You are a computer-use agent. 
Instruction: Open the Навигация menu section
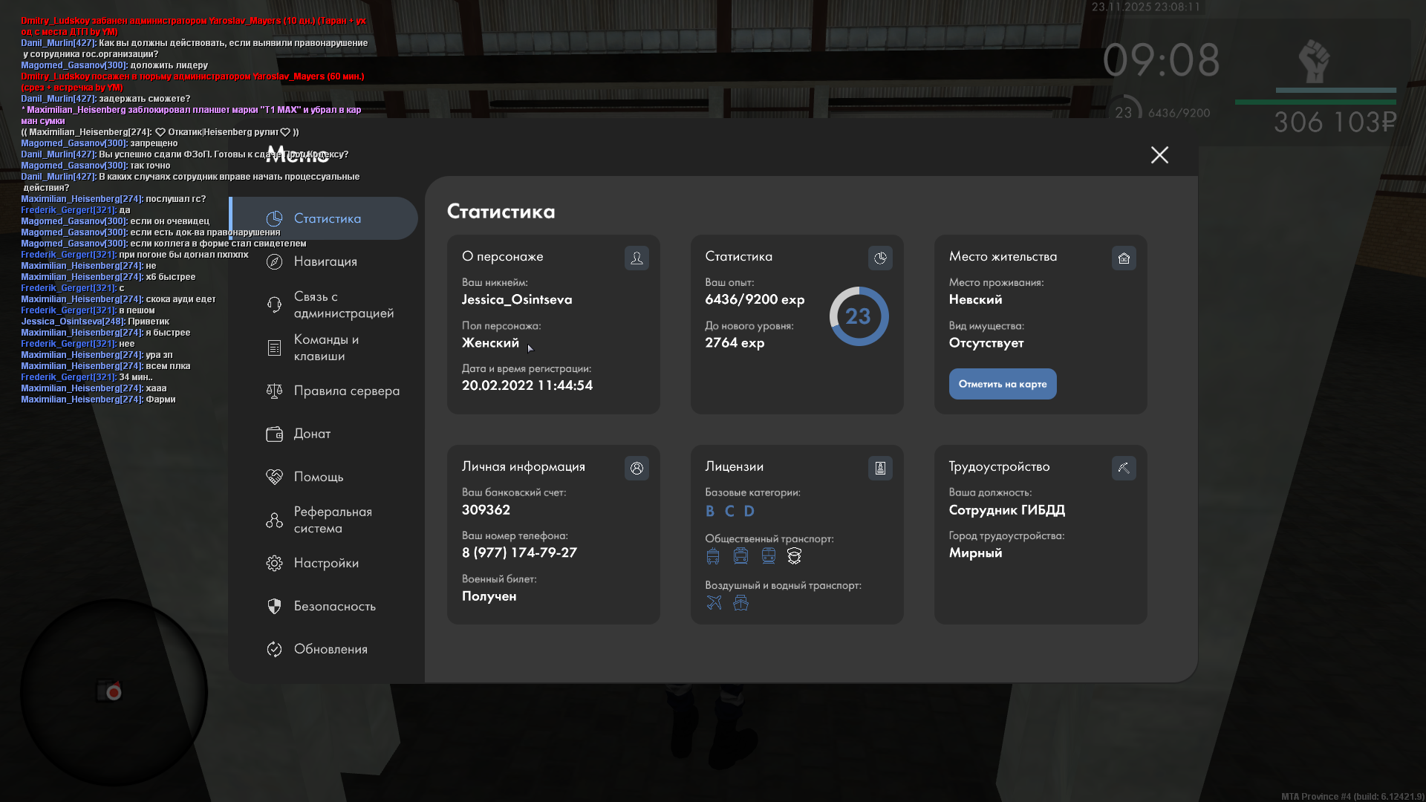pos(325,261)
